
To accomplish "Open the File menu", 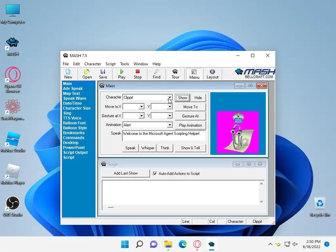I will point(66,64).
